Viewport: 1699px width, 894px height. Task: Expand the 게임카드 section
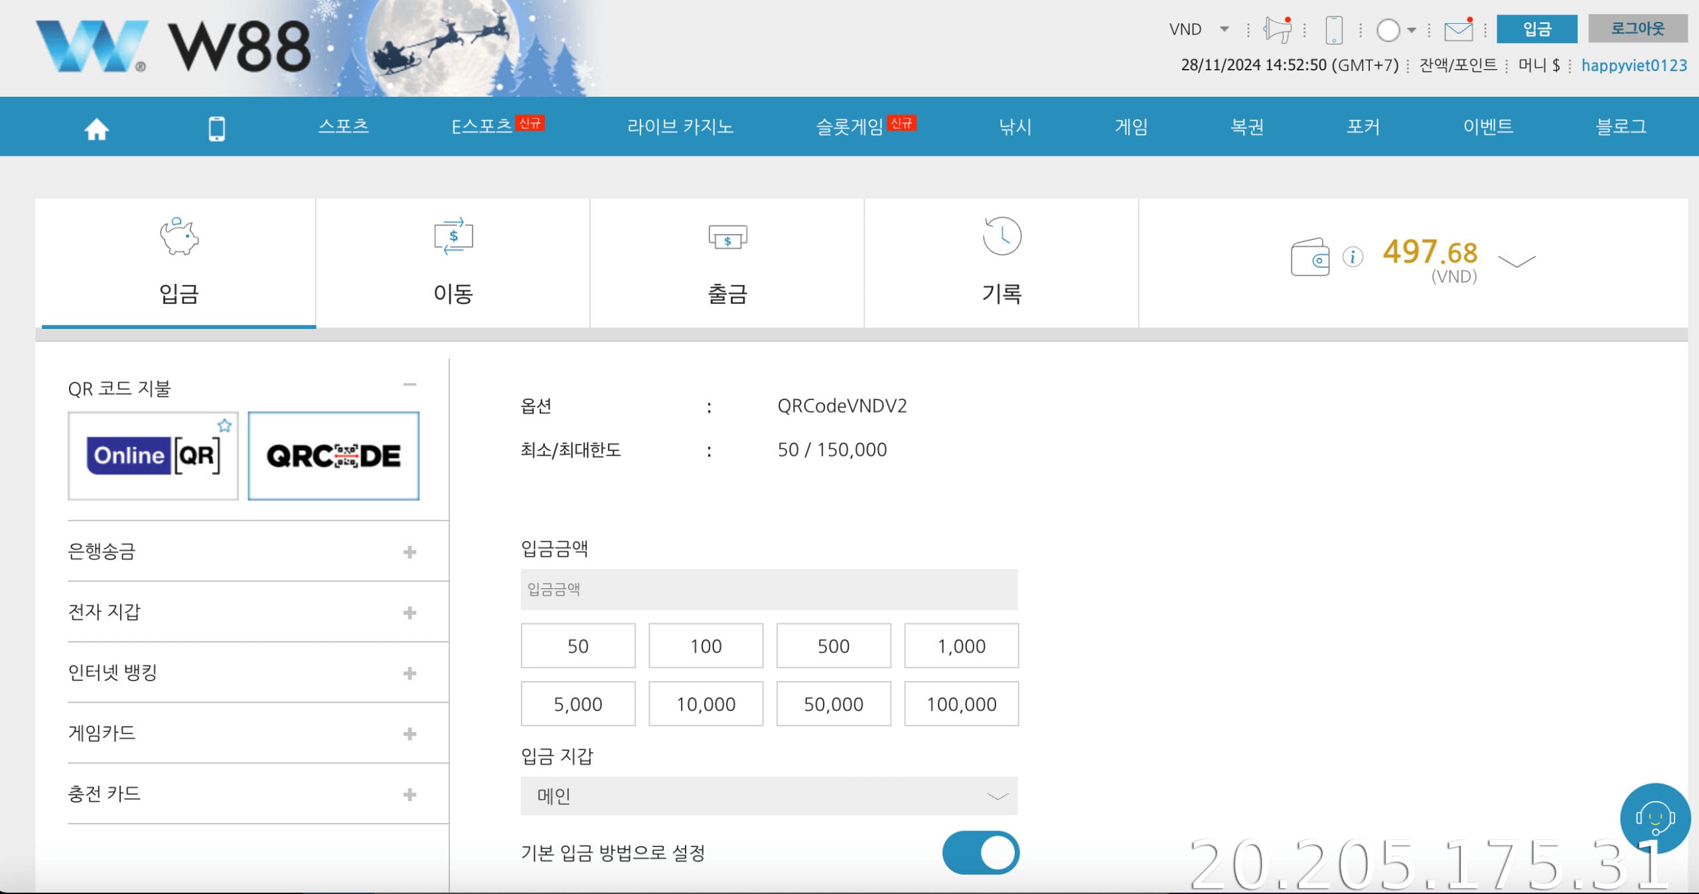409,734
